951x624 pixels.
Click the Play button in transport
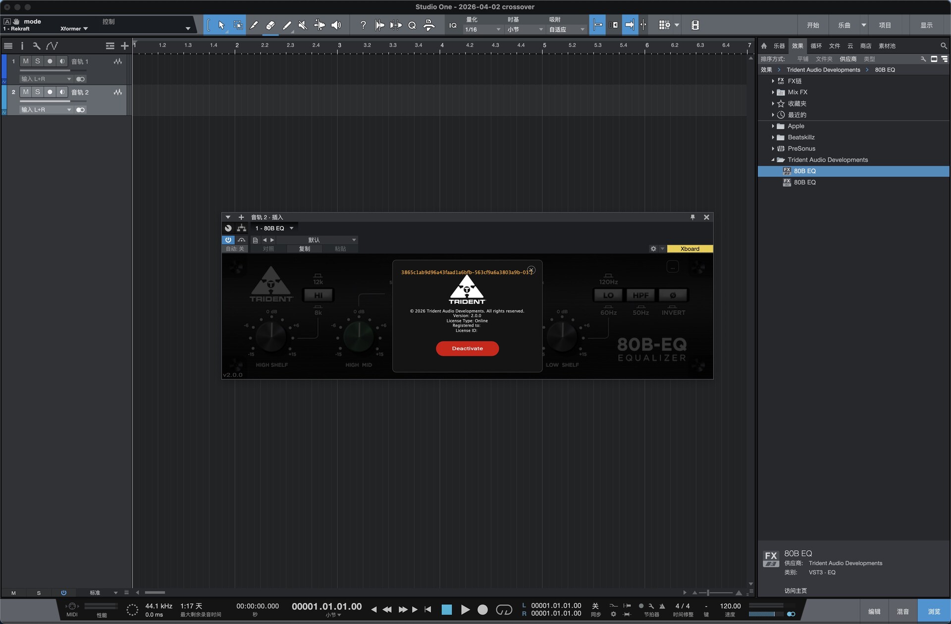(x=465, y=610)
